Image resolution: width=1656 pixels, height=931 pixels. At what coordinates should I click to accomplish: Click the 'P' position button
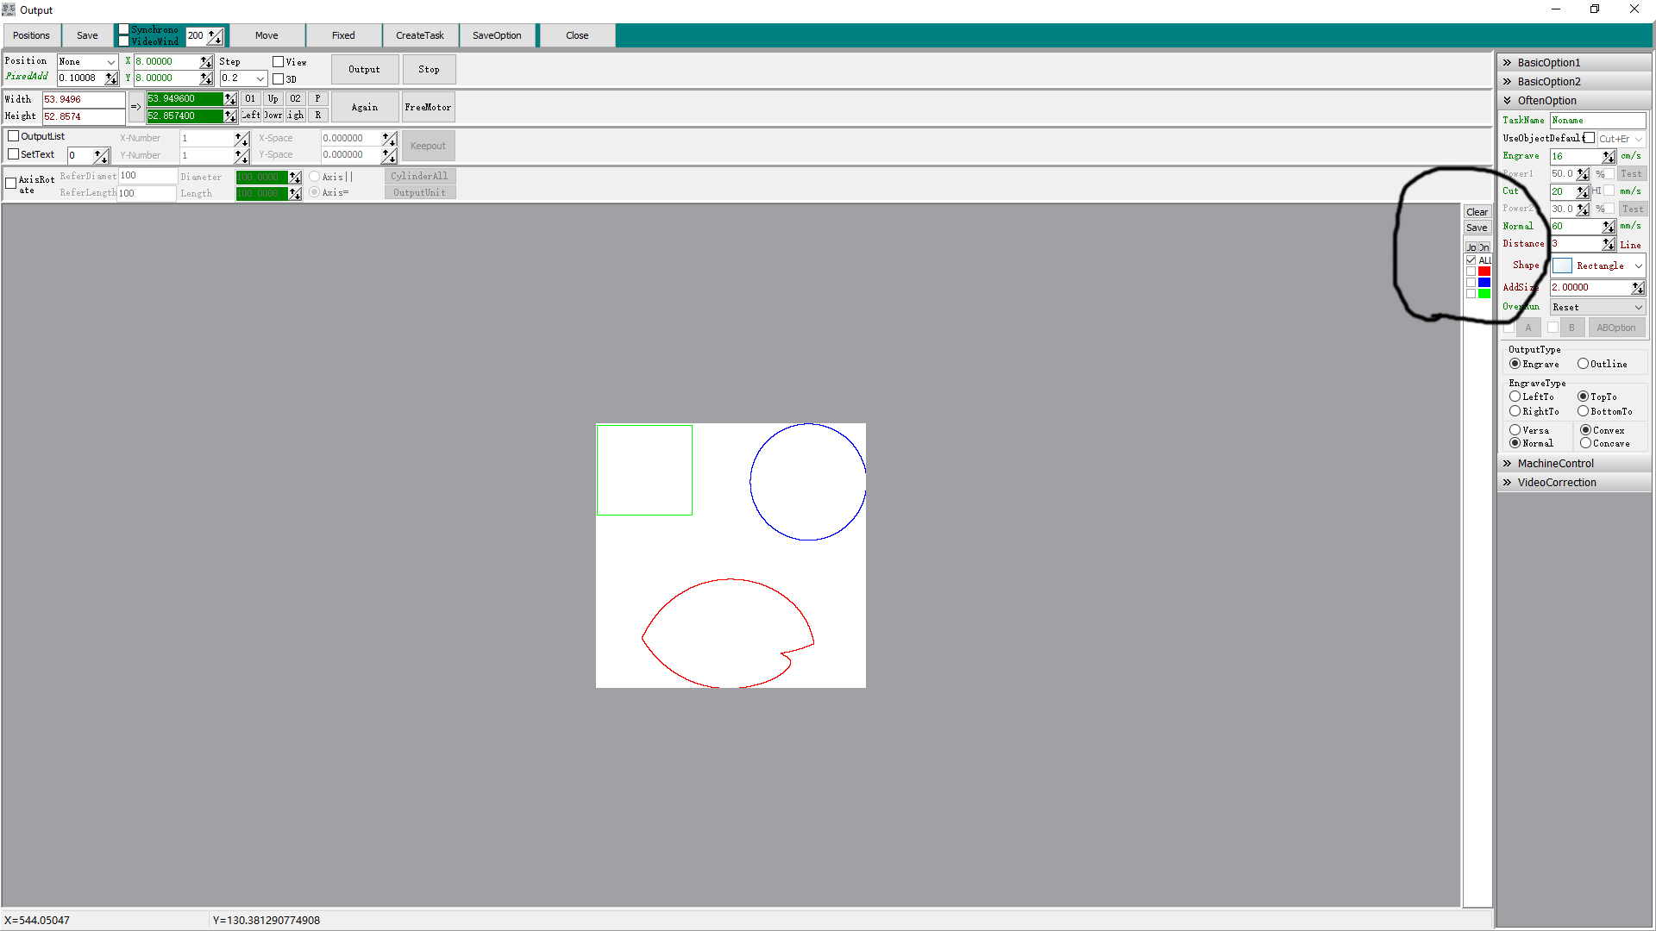tap(317, 99)
